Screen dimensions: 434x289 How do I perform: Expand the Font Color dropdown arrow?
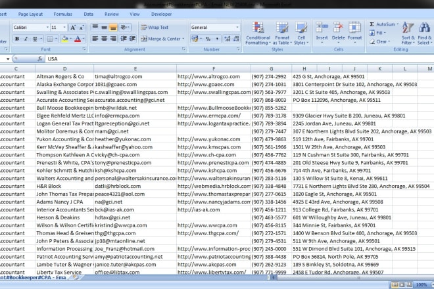tap(84, 39)
